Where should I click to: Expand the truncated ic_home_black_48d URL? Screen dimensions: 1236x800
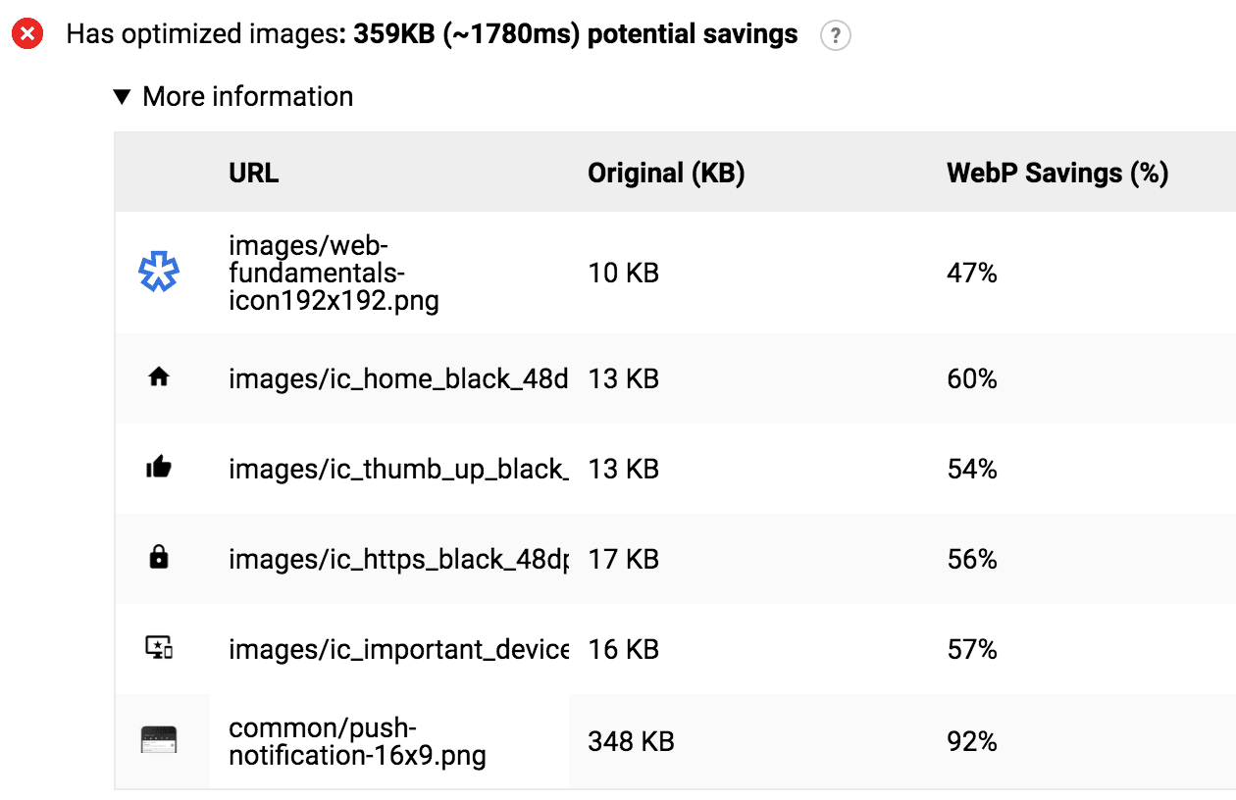click(398, 378)
